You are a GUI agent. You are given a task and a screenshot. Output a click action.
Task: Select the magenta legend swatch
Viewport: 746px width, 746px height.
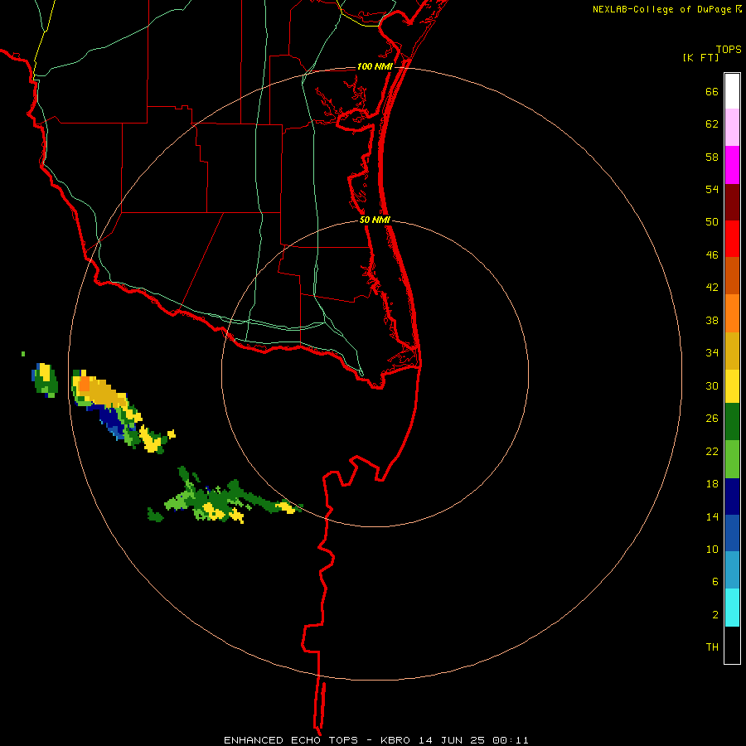732,165
